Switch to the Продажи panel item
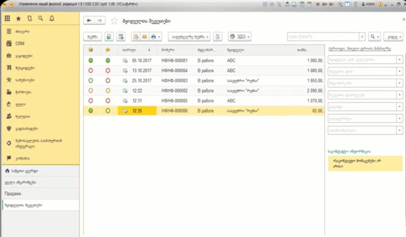This screenshot has height=237, width=406. tap(13, 193)
